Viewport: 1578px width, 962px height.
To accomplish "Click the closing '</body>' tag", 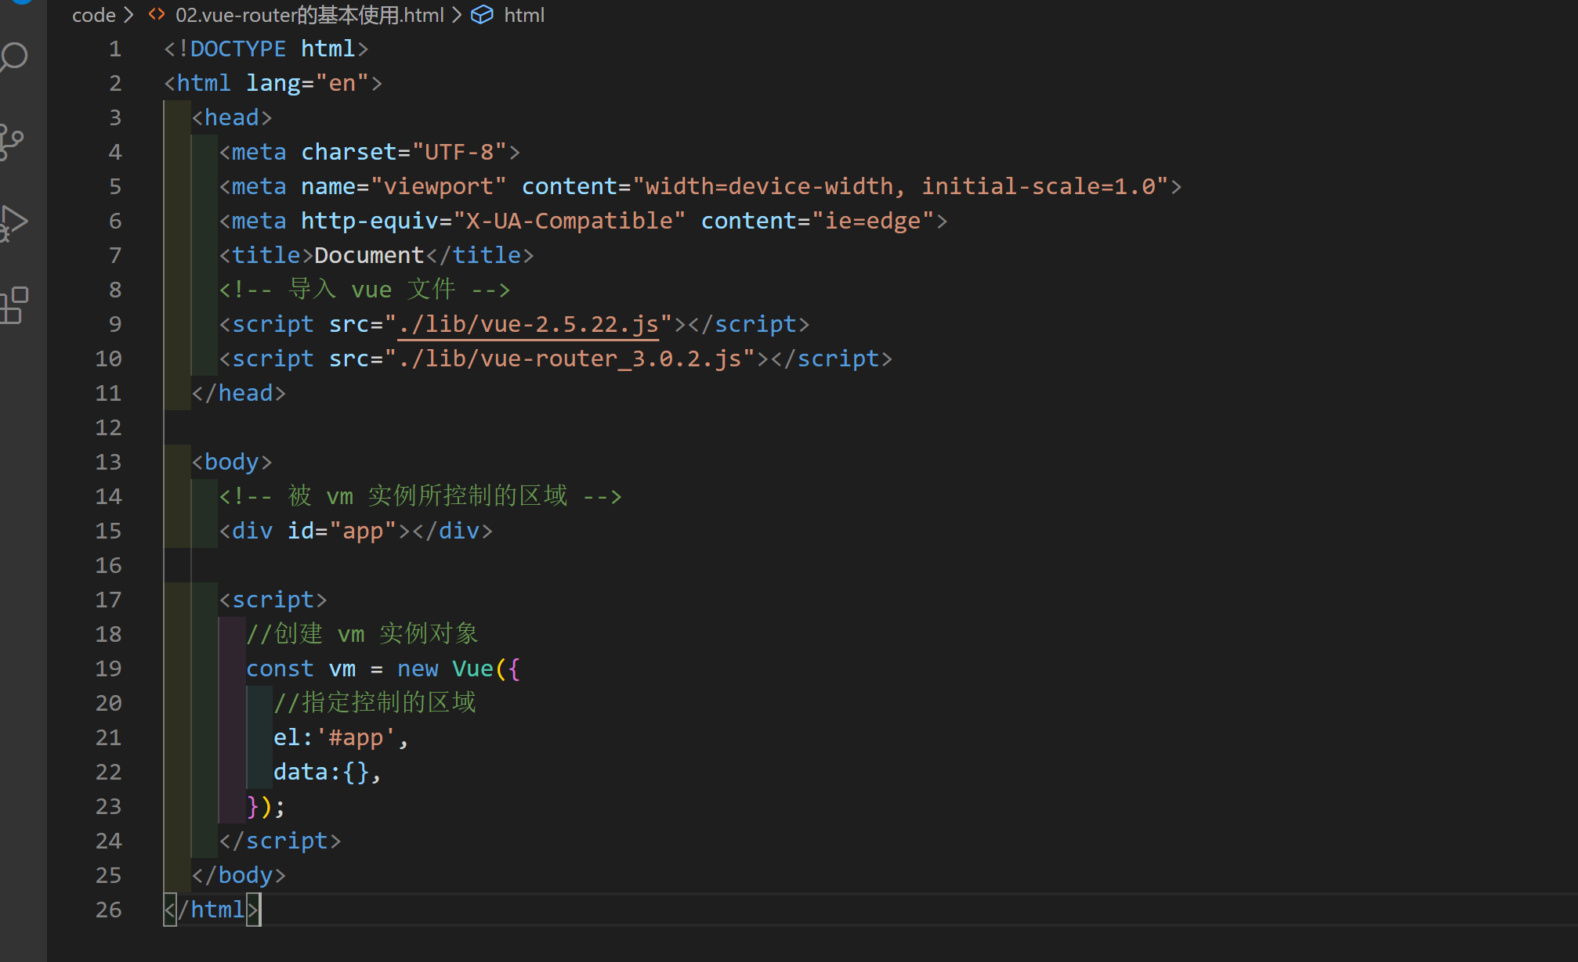I will [x=239, y=875].
